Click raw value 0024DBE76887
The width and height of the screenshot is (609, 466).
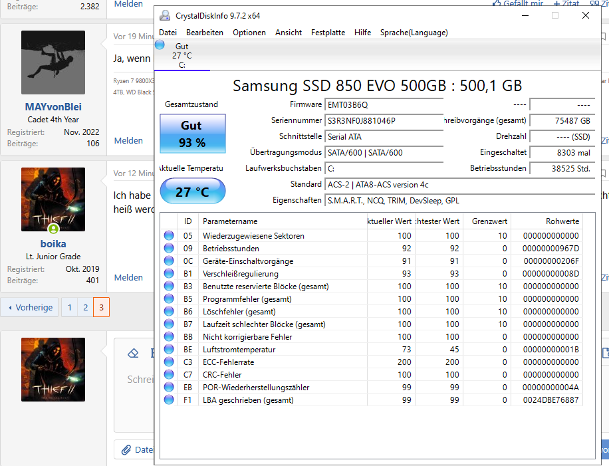tap(550, 400)
